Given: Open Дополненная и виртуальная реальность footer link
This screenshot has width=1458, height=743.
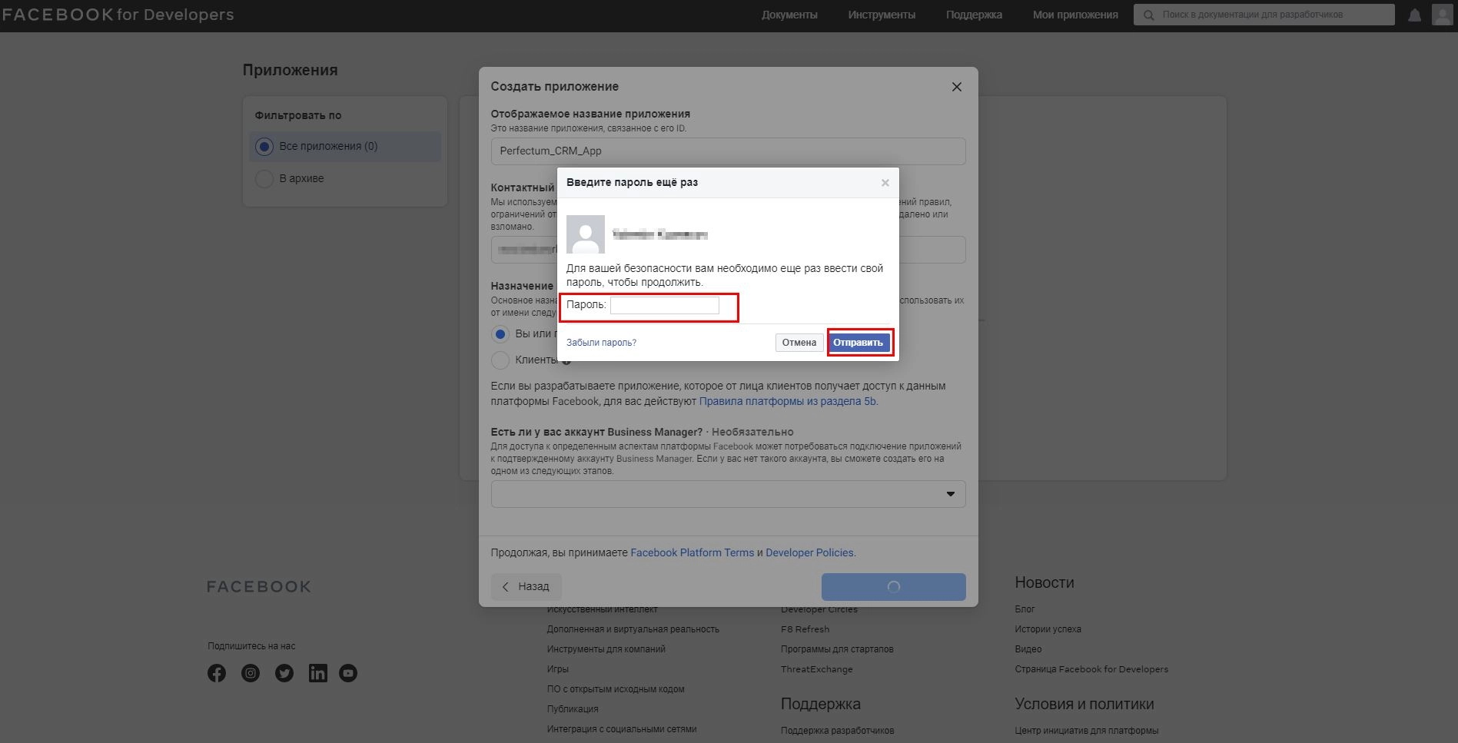Looking at the screenshot, I should (633, 629).
